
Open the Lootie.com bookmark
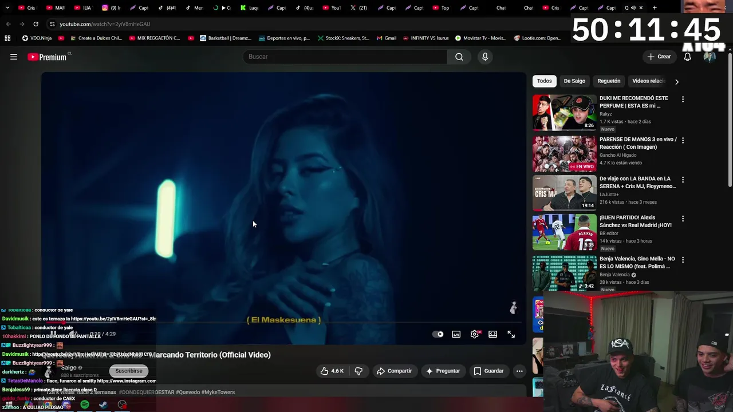[x=538, y=38]
